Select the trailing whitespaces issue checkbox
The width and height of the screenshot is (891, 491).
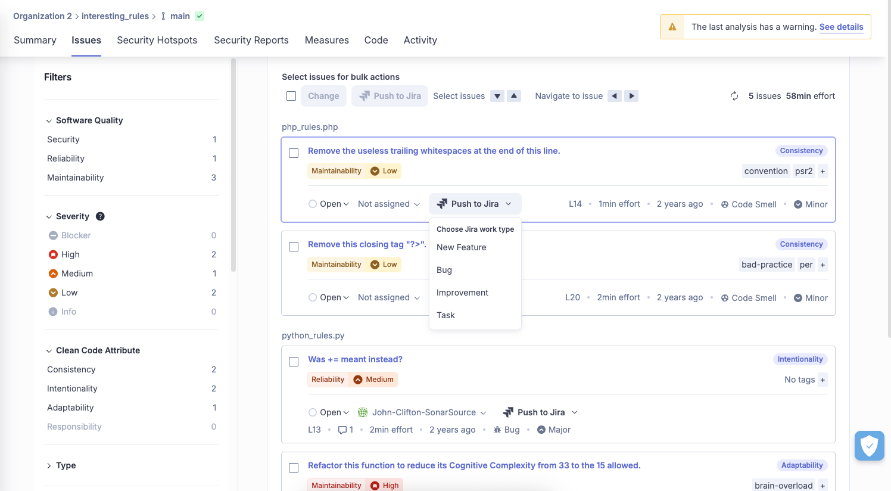click(293, 153)
